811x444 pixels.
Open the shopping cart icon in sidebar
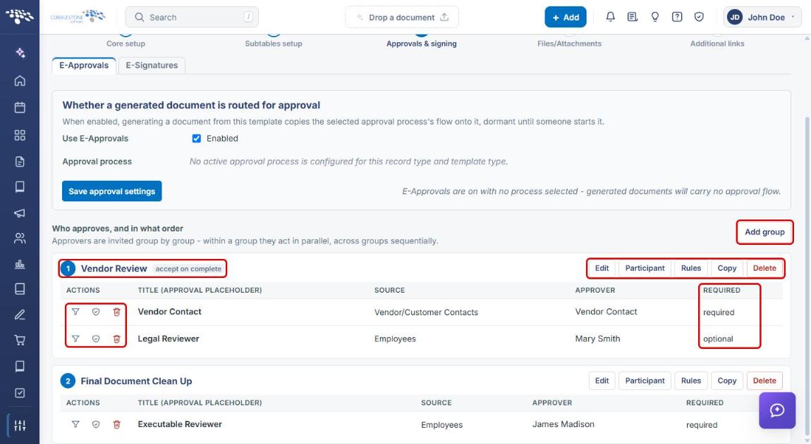point(20,340)
